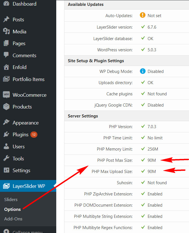The width and height of the screenshot is (189, 233).
Task: Click the 'PHP DOMDocument Extension:' label
Action: pos(103,205)
